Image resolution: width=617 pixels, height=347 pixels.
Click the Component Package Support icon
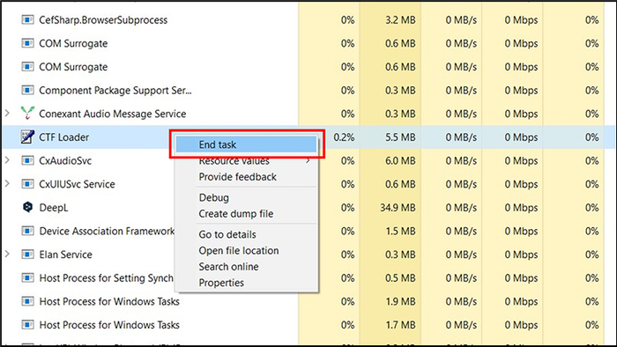(x=27, y=90)
